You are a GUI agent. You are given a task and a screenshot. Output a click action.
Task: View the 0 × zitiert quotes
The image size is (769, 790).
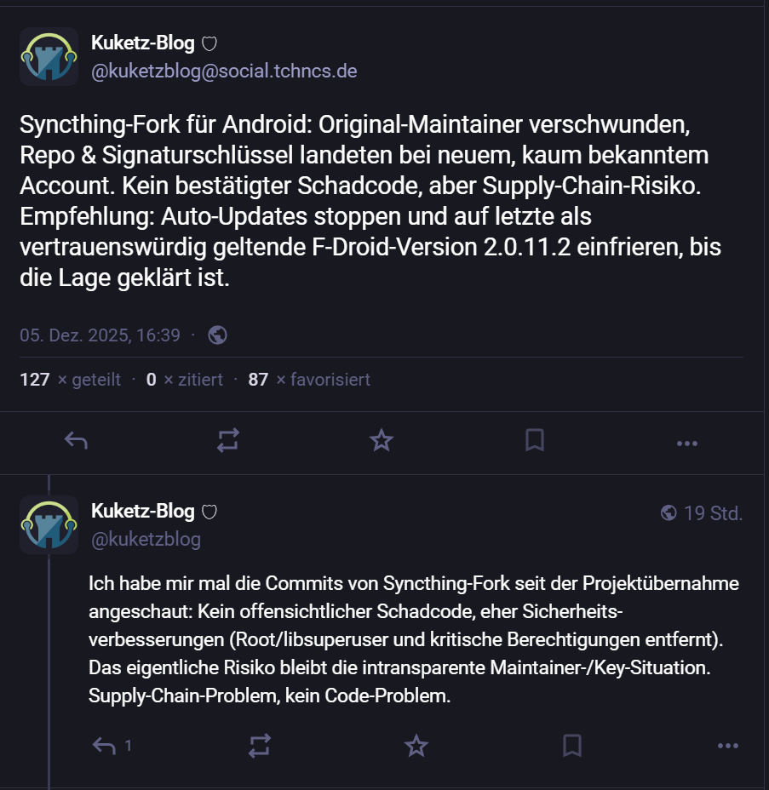(184, 380)
